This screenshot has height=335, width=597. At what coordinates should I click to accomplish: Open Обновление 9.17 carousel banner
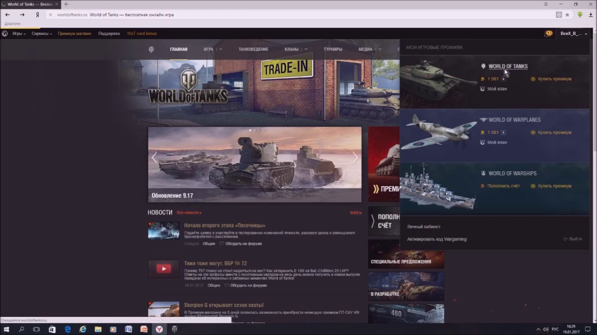click(255, 165)
